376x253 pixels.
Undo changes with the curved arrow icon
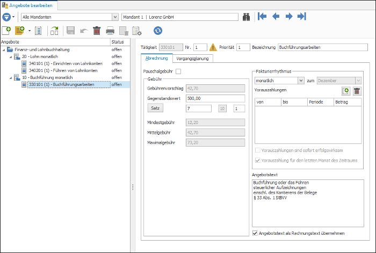pyautogui.click(x=84, y=31)
